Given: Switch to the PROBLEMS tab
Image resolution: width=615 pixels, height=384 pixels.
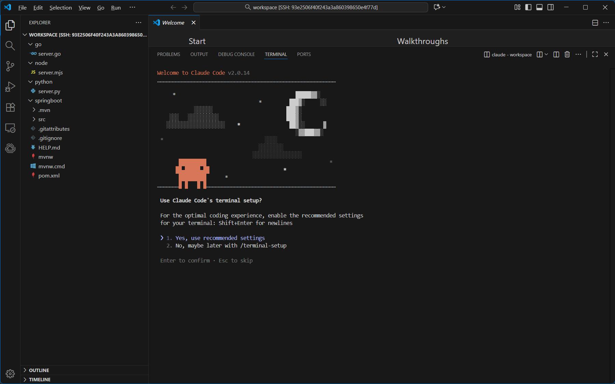Looking at the screenshot, I should (x=168, y=55).
